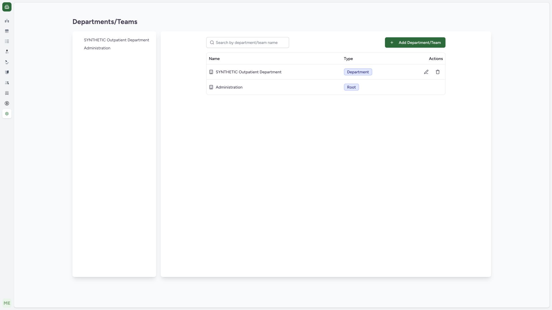Image resolution: width=552 pixels, height=310 pixels.
Task: Open SYNTHETIC Outpatient Department table row name
Action: [248, 72]
